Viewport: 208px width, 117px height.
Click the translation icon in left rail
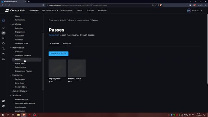4,48
